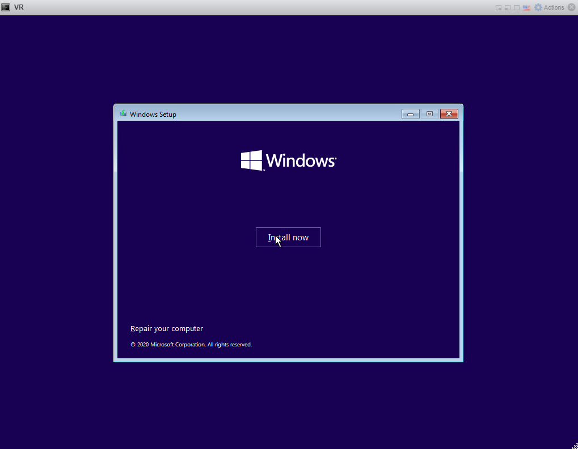Screen dimensions: 578x449
Task: Click the resize grip at console corner
Action: point(575,446)
